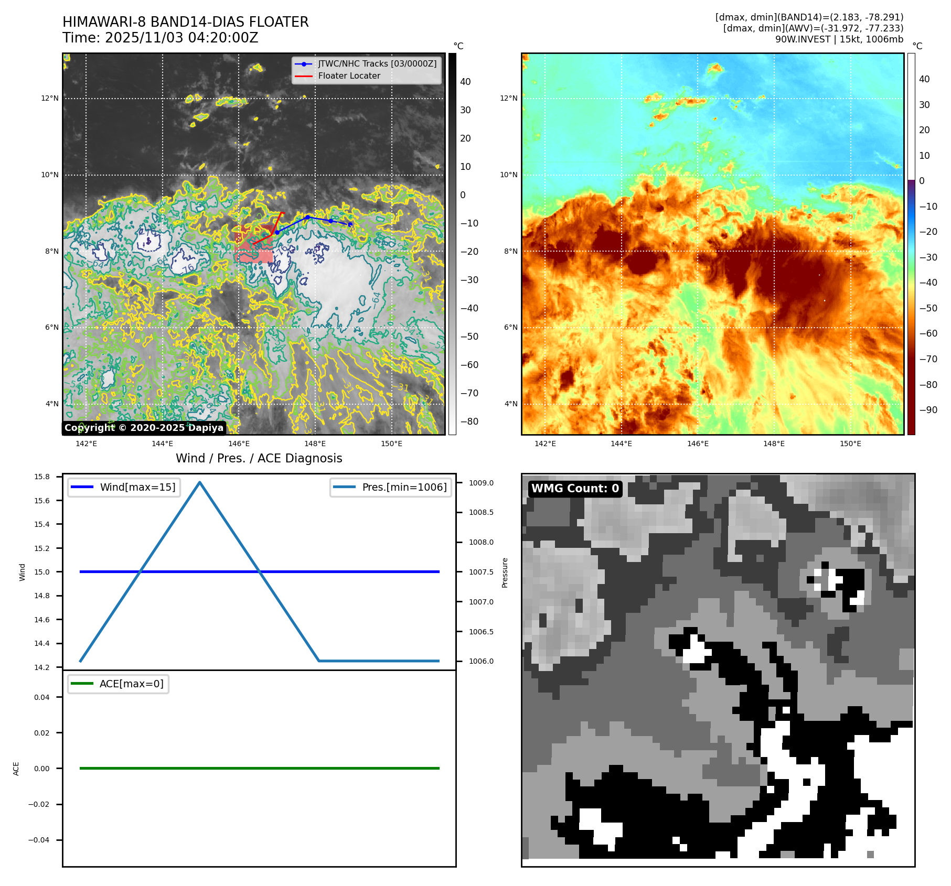The image size is (951, 886).
Task: Click the red Floater Locater legend line
Action: point(303,76)
